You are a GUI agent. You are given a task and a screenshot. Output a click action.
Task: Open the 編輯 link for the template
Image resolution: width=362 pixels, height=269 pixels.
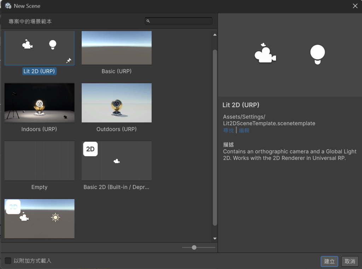click(x=244, y=130)
